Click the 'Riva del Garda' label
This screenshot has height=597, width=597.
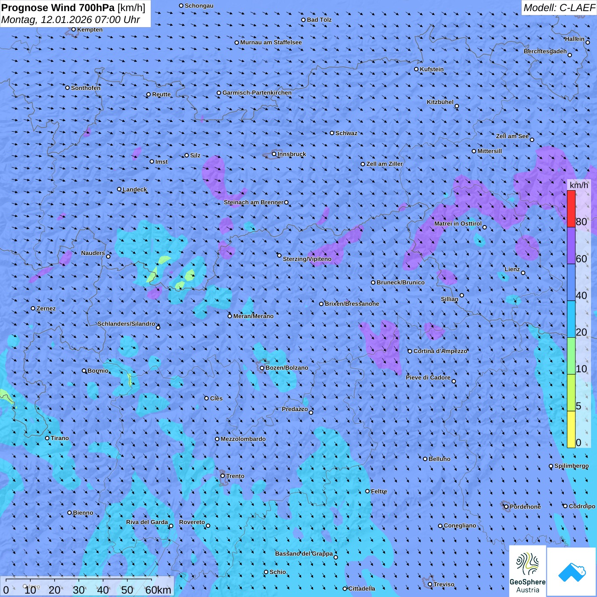click(147, 522)
